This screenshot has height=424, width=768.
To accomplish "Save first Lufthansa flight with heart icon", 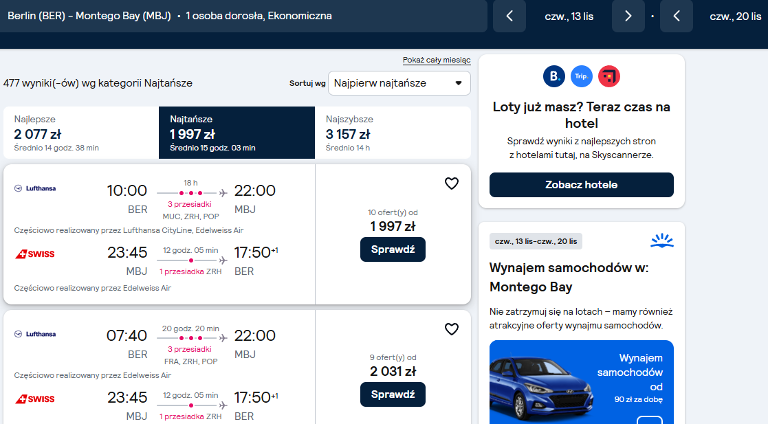I will point(452,183).
